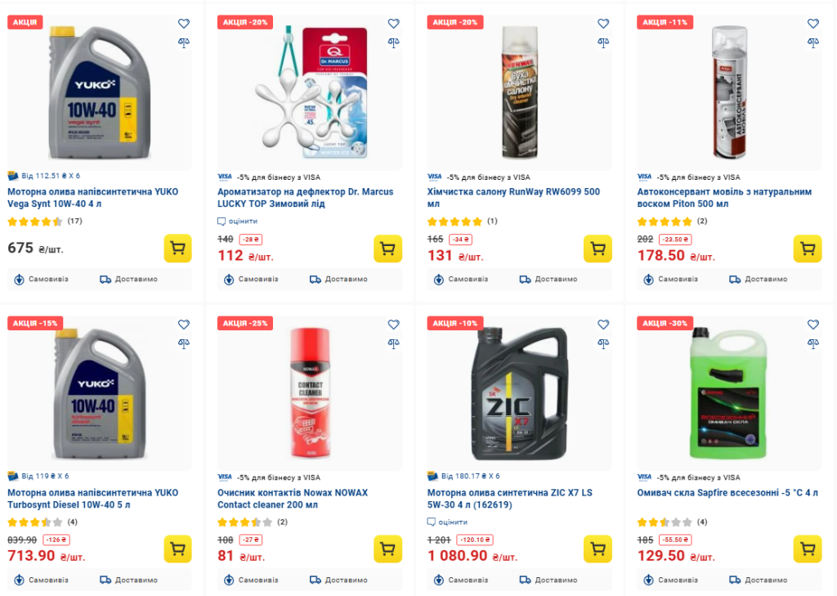Screen dimensions: 837x596
Task: Click 'оцінити' under Dr. Marcus freshener
Action: pyautogui.click(x=243, y=221)
